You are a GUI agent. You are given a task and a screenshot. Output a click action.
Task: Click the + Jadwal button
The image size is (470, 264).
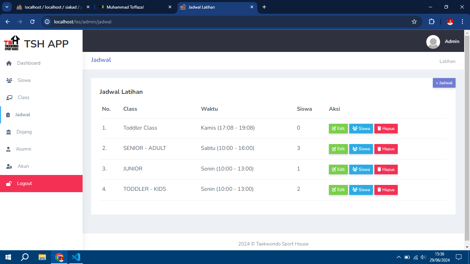[x=444, y=83]
